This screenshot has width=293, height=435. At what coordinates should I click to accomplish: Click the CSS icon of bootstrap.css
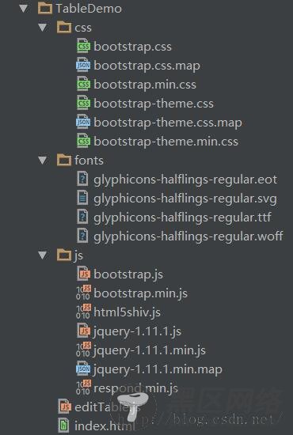(x=83, y=46)
